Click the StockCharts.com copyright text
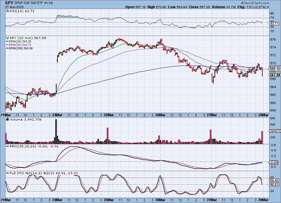Screen dimensions: 281x203 pos(255,3)
